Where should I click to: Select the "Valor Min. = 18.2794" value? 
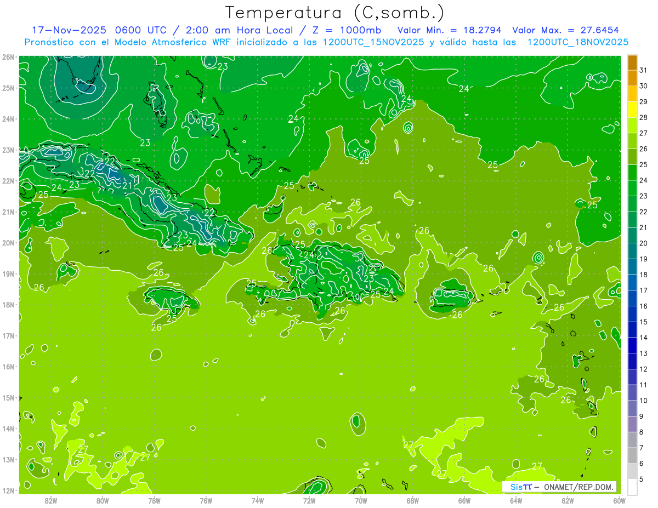click(x=450, y=30)
